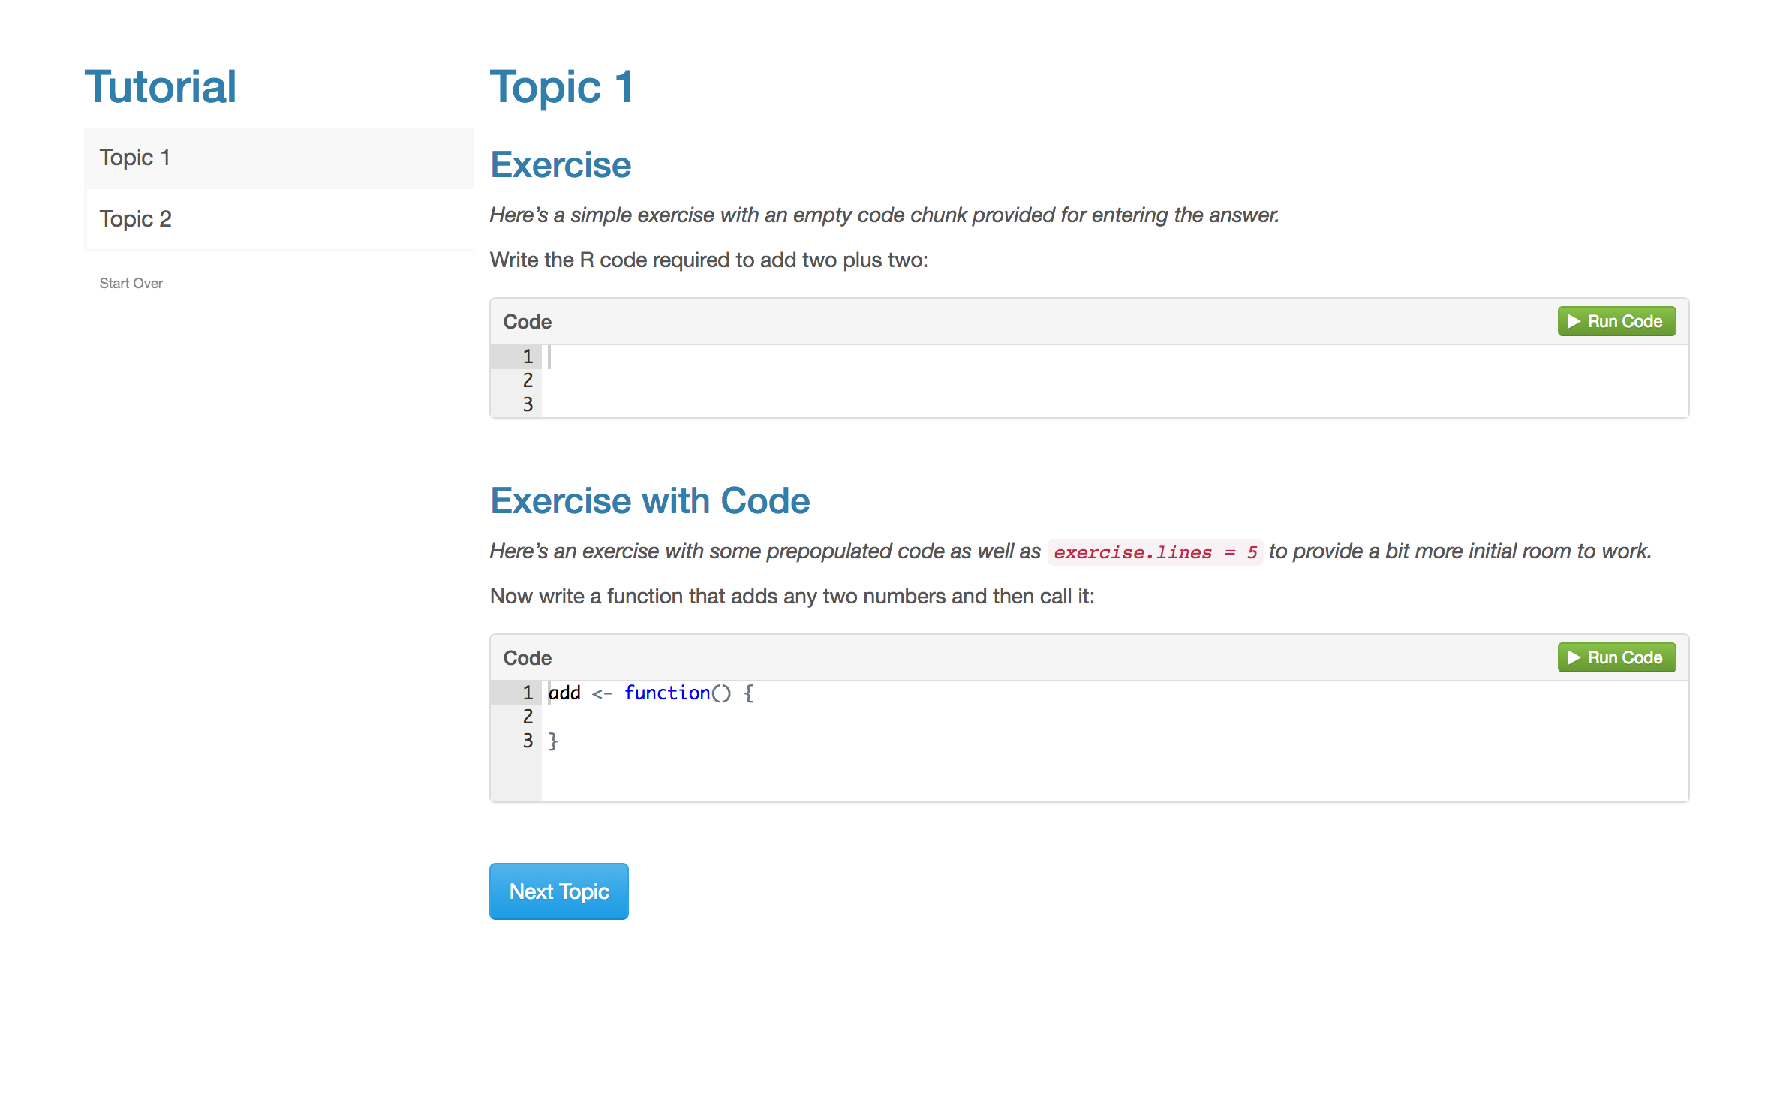The height and width of the screenshot is (1106, 1777).
Task: Click the line number 3 in the second editor
Action: coord(528,741)
